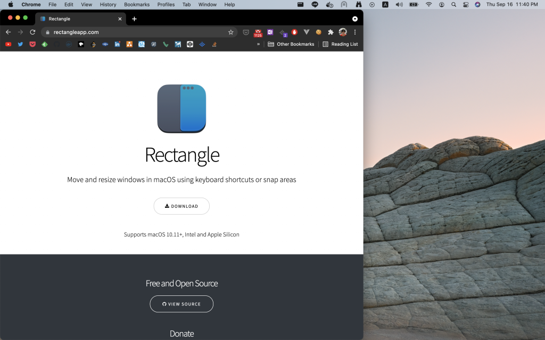Open the Pocket extension in the toolbar
Viewport: 545px width, 340px height.
246,32
